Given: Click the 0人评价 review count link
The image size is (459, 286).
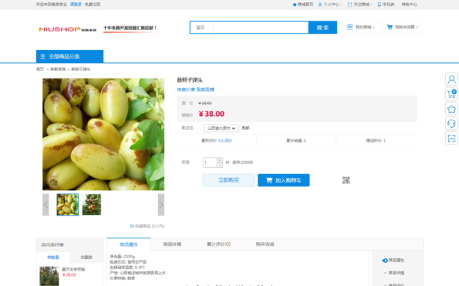Looking at the screenshot, I should point(225,141).
